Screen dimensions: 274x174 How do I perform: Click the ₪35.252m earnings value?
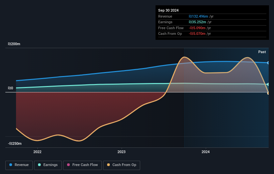point(197,22)
